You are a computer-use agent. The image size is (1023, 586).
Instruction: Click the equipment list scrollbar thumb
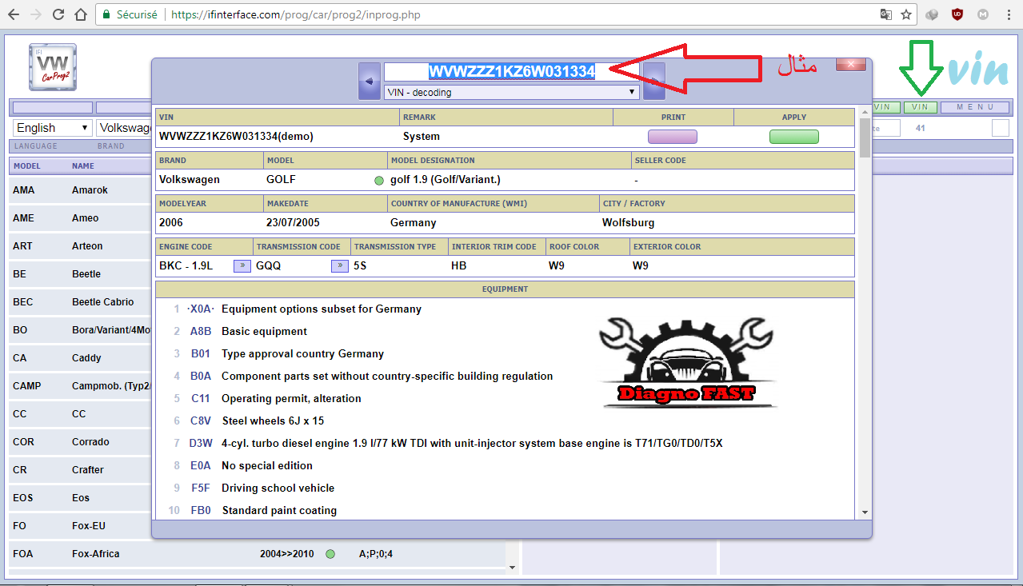coord(865,138)
